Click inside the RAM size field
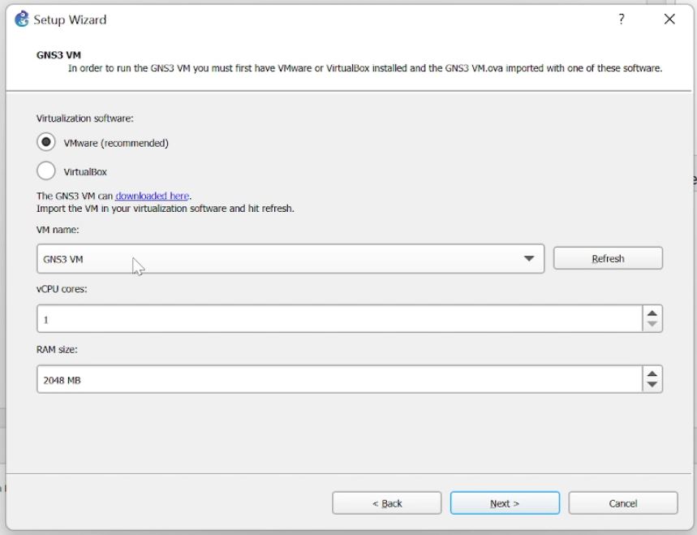Image resolution: width=697 pixels, height=535 pixels. click(340, 379)
